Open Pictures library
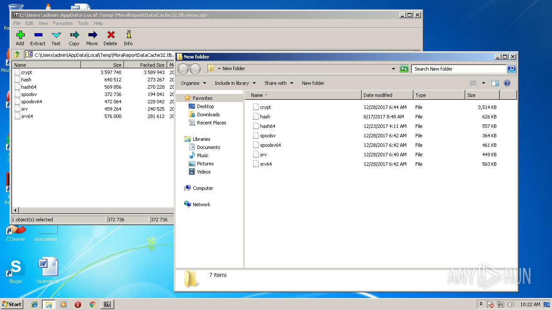Image resolution: width=552 pixels, height=310 pixels. point(205,164)
